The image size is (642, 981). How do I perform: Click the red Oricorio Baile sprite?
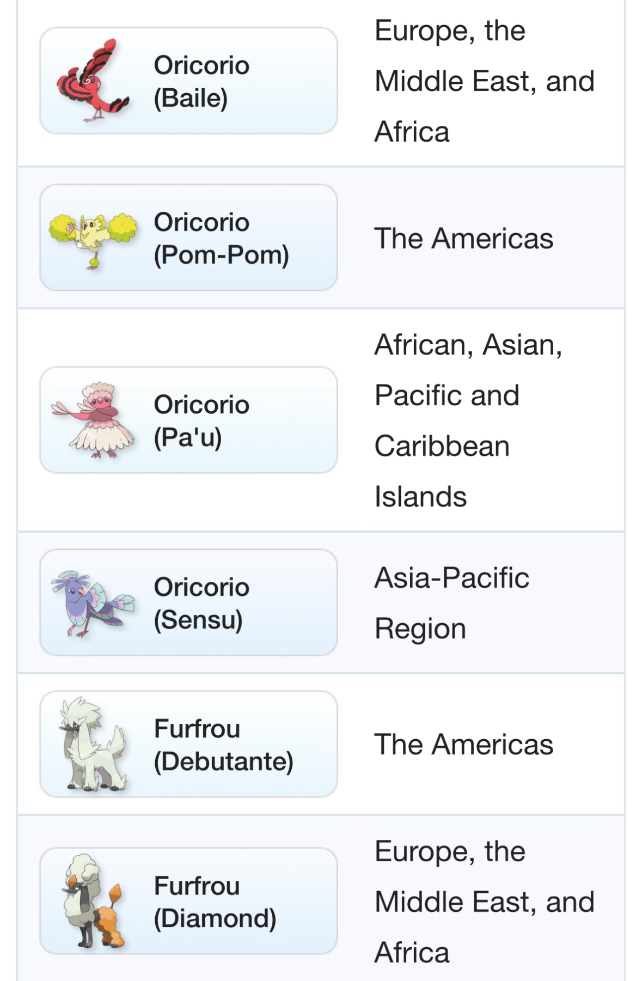pos(93,81)
